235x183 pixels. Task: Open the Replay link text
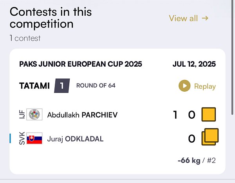click(205, 86)
